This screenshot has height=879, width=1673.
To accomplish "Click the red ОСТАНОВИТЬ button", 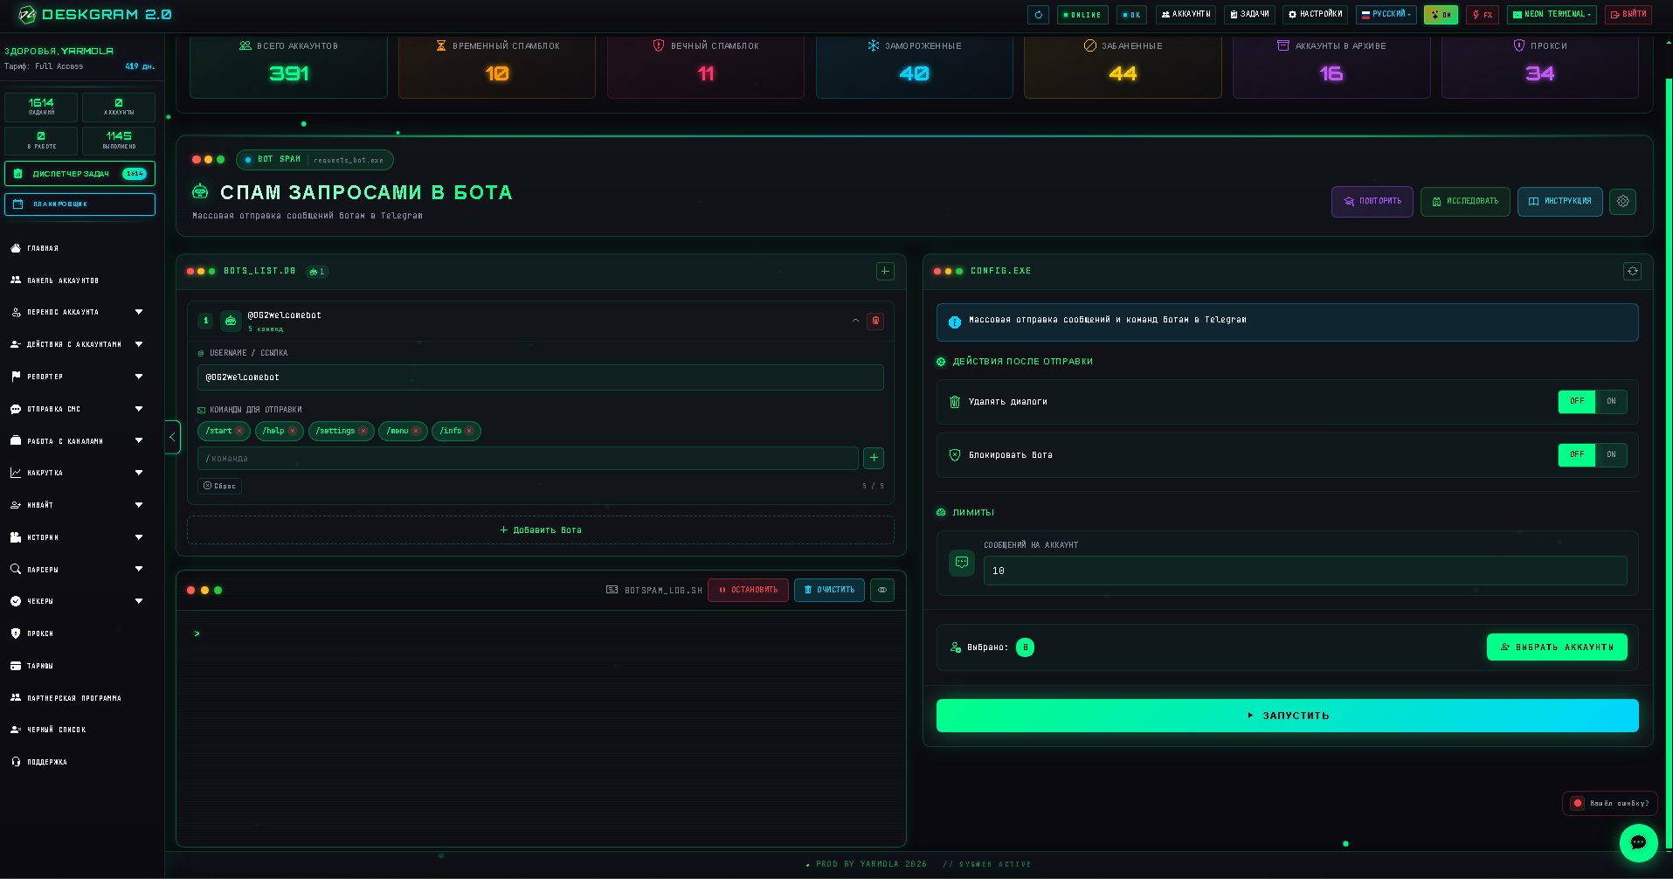I will 748,590.
